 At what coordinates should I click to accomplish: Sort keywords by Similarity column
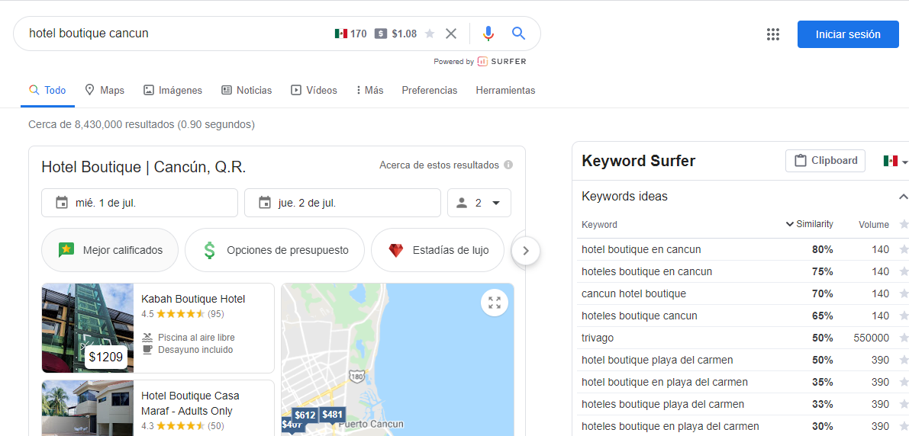[x=809, y=224]
